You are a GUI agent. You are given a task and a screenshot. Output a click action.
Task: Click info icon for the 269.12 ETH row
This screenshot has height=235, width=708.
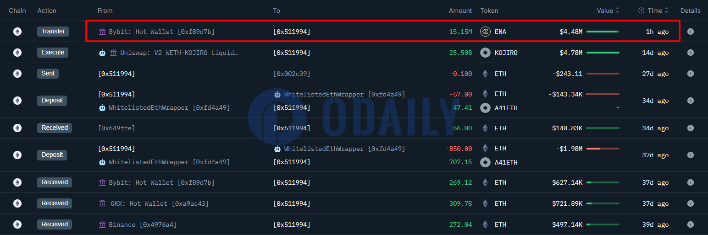pyautogui.click(x=690, y=182)
